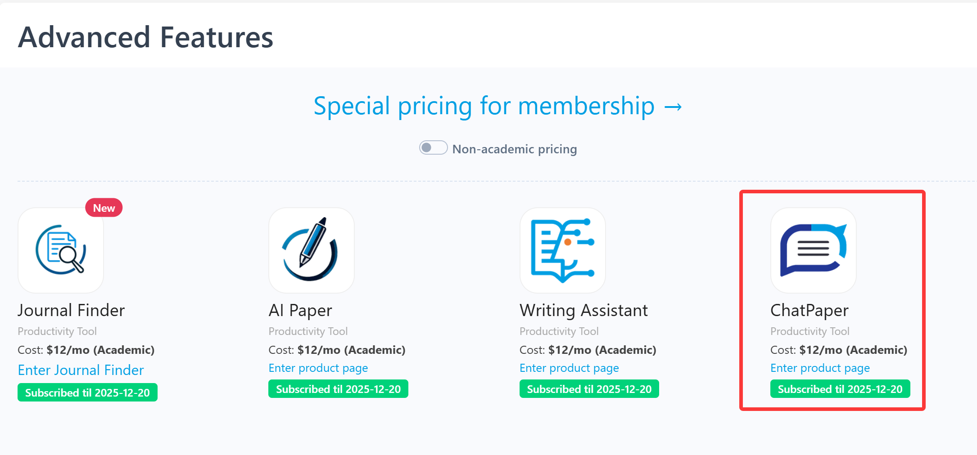Open Special pricing for membership link
The width and height of the screenshot is (977, 455).
point(498,107)
